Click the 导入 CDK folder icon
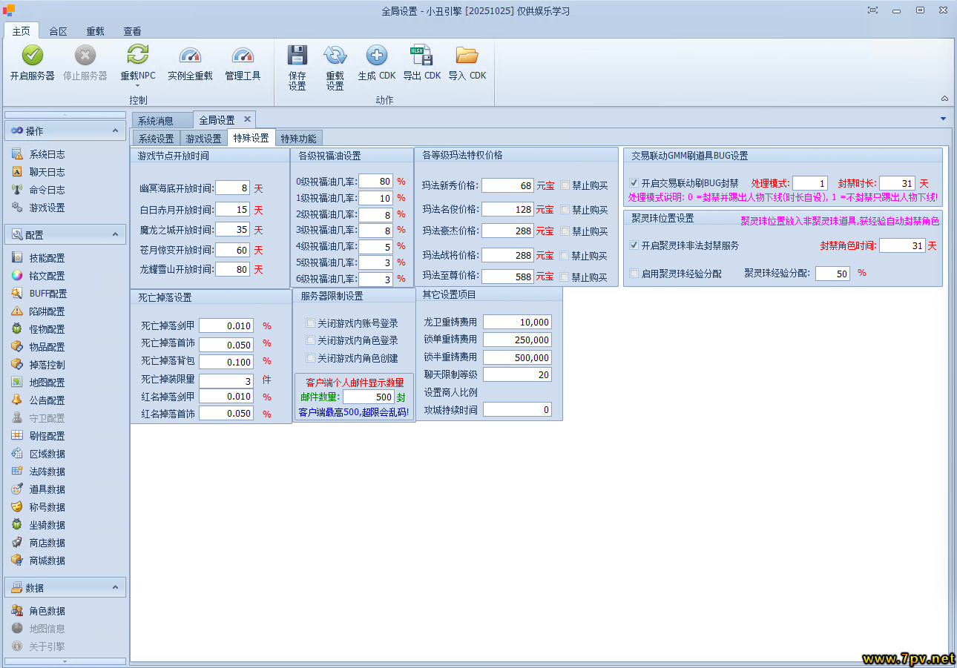 [x=467, y=56]
